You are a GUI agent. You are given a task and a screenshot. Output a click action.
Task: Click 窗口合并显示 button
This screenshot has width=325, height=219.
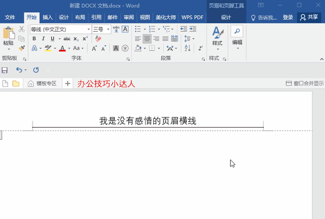(305, 83)
